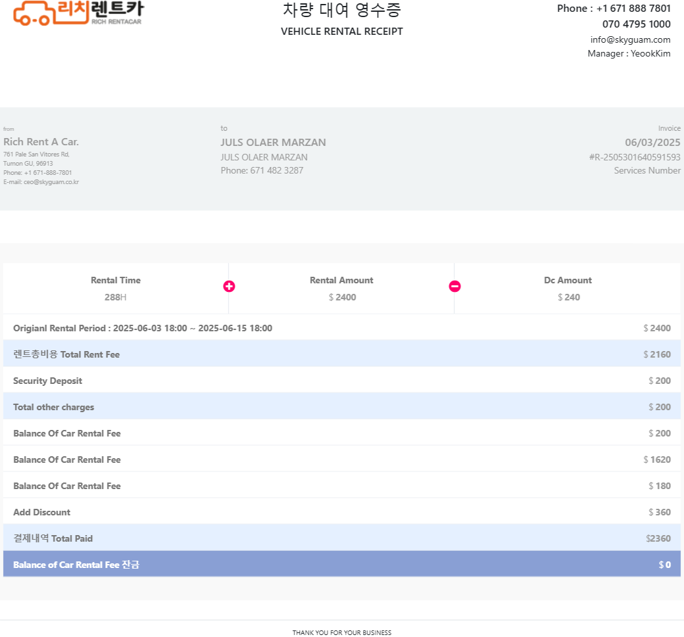Click the Total Paid $2360 amount
Image resolution: width=684 pixels, height=637 pixels.
pyautogui.click(x=658, y=538)
